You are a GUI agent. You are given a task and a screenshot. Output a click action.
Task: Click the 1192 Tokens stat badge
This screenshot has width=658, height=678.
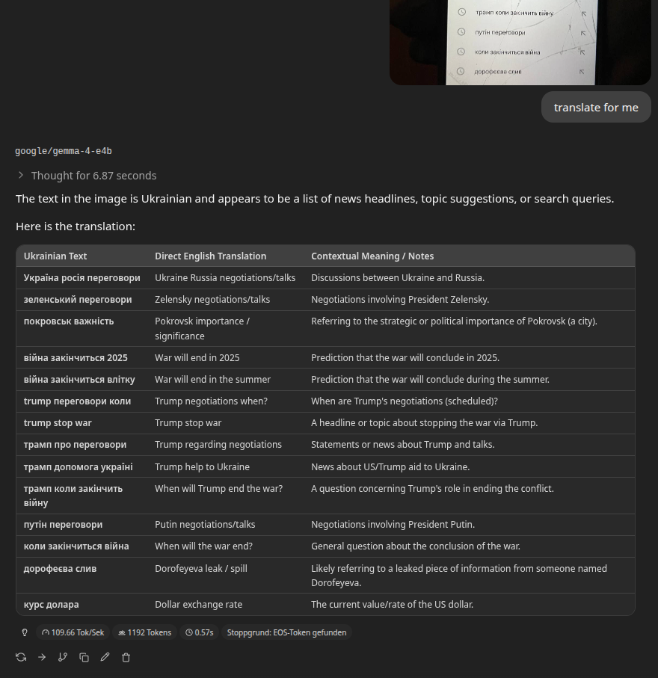[x=144, y=632]
